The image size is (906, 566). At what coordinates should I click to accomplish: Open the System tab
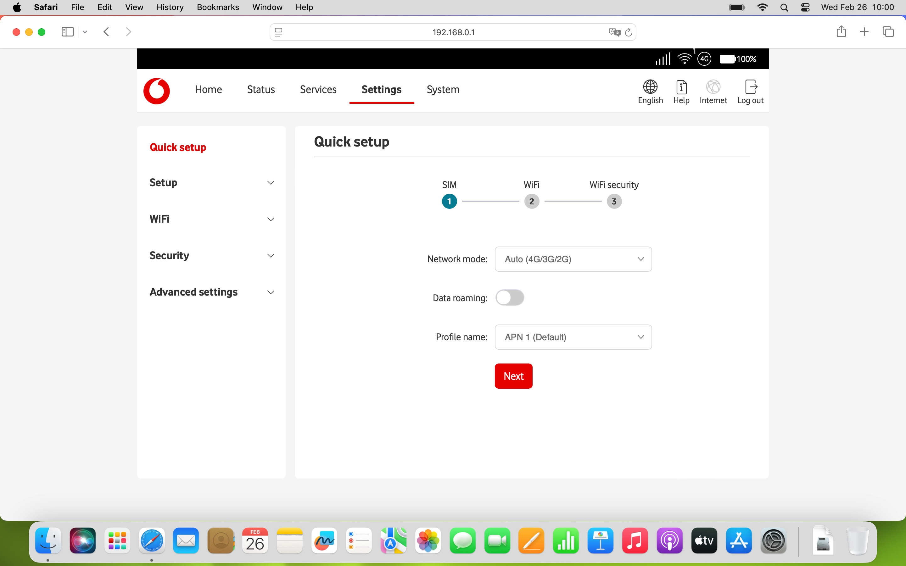coord(443,90)
